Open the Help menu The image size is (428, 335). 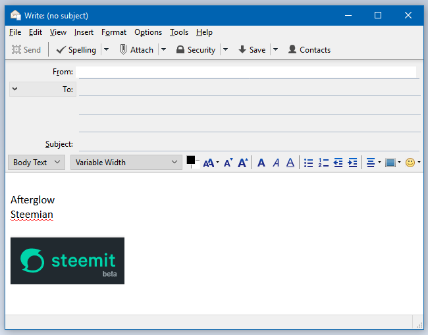(x=204, y=32)
